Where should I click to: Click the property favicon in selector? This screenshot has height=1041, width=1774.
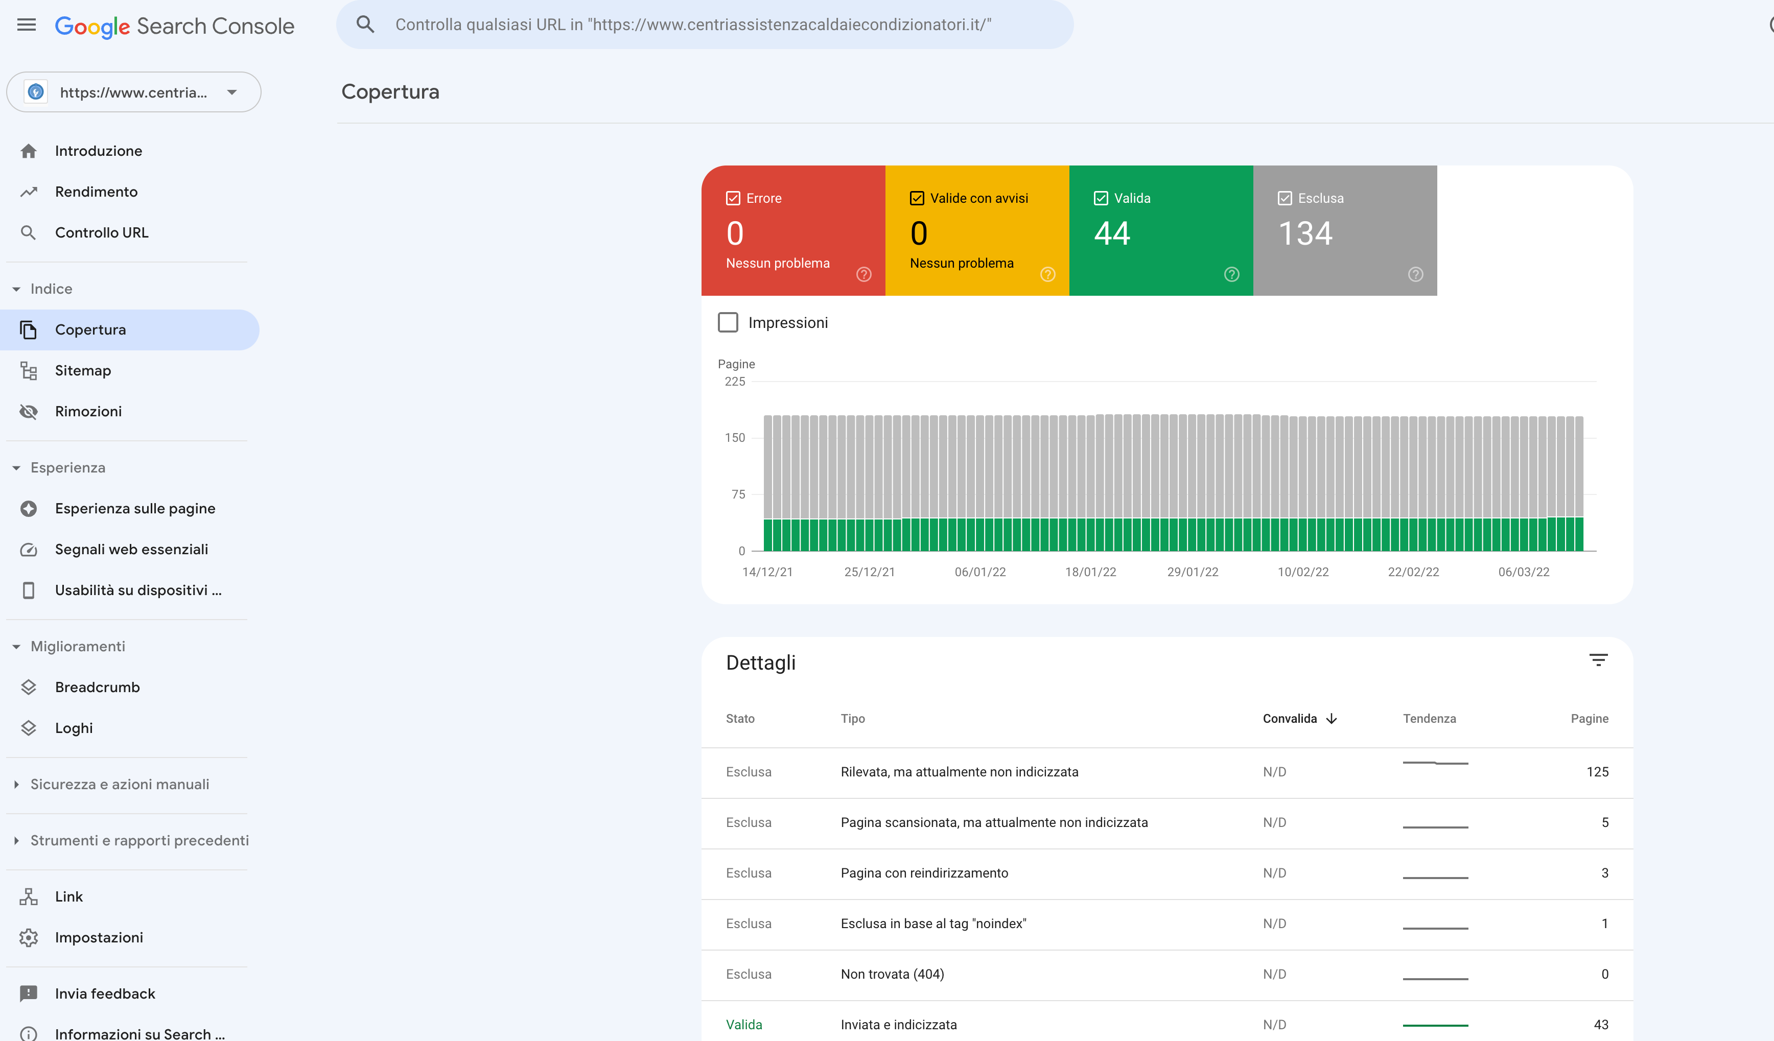point(36,91)
